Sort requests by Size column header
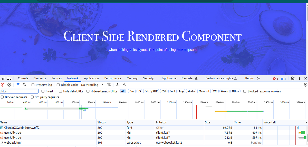The image size is (308, 147). pyautogui.click(x=219, y=122)
